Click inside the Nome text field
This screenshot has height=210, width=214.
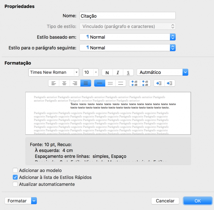[x=127, y=15]
